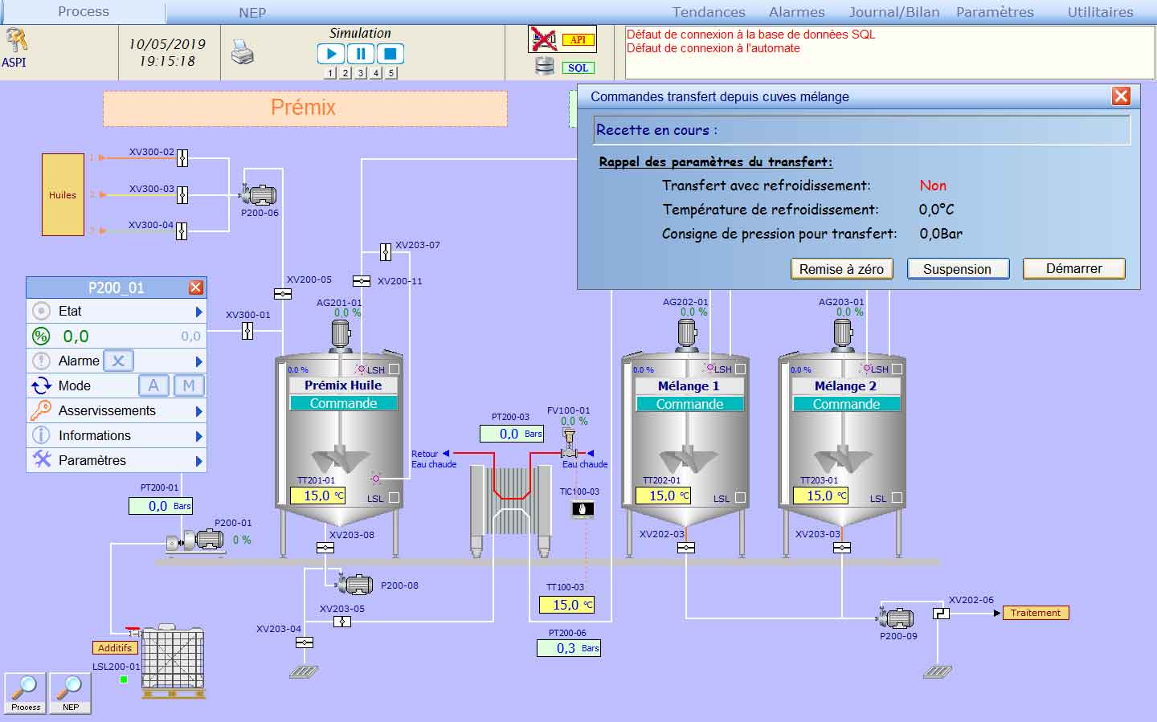Click agitator motor AG201-01

click(x=341, y=335)
